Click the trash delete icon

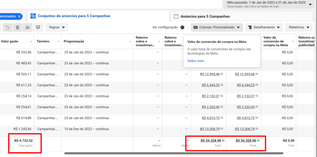[x=17, y=27]
